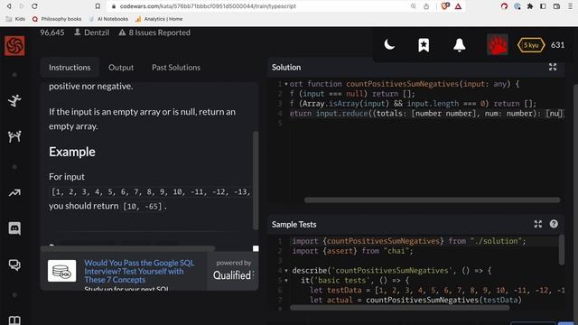The height and width of the screenshot is (325, 578).
Task: Open the Discord chat sidebar icon
Action: (14, 228)
